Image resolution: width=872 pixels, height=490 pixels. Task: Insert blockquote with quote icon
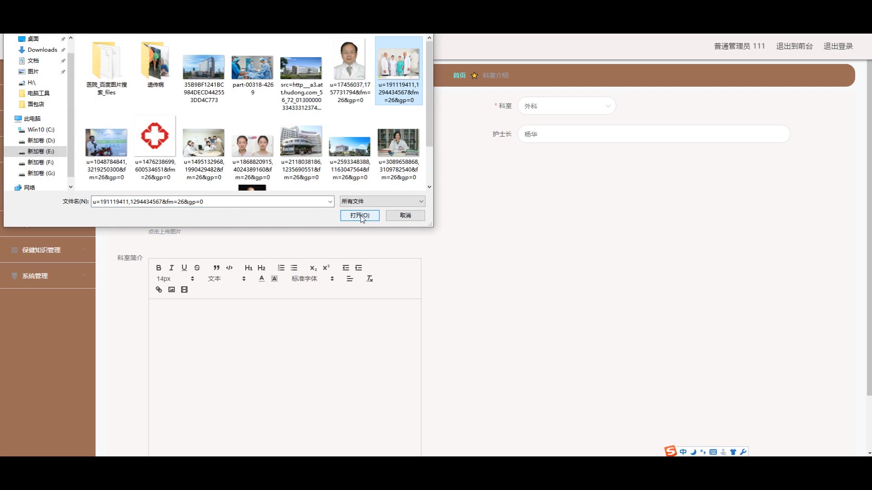(217, 268)
